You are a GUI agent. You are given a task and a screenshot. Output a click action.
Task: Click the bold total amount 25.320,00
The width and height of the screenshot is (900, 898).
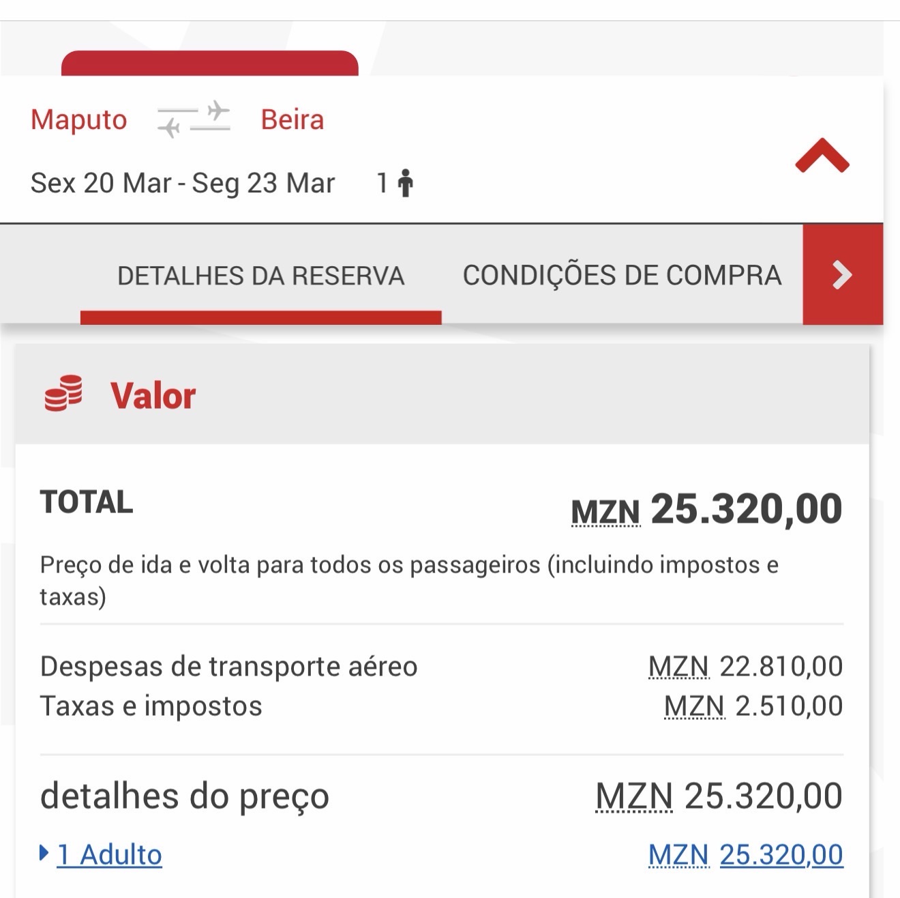pos(747,509)
